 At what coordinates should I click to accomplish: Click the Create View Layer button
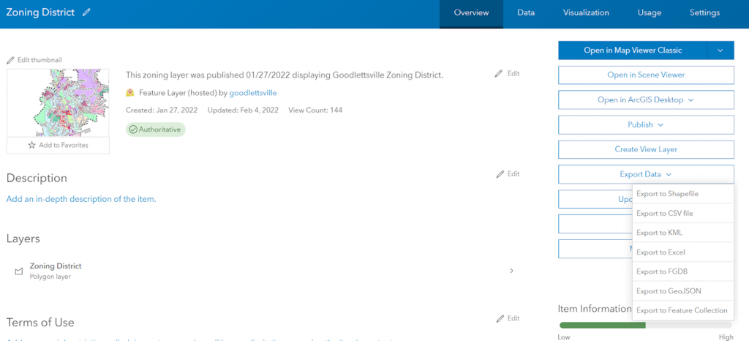tap(646, 149)
